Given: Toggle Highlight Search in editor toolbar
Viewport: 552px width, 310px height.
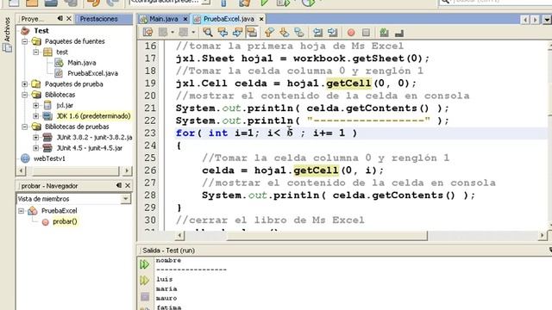Looking at the screenshot, I should pos(252,33).
